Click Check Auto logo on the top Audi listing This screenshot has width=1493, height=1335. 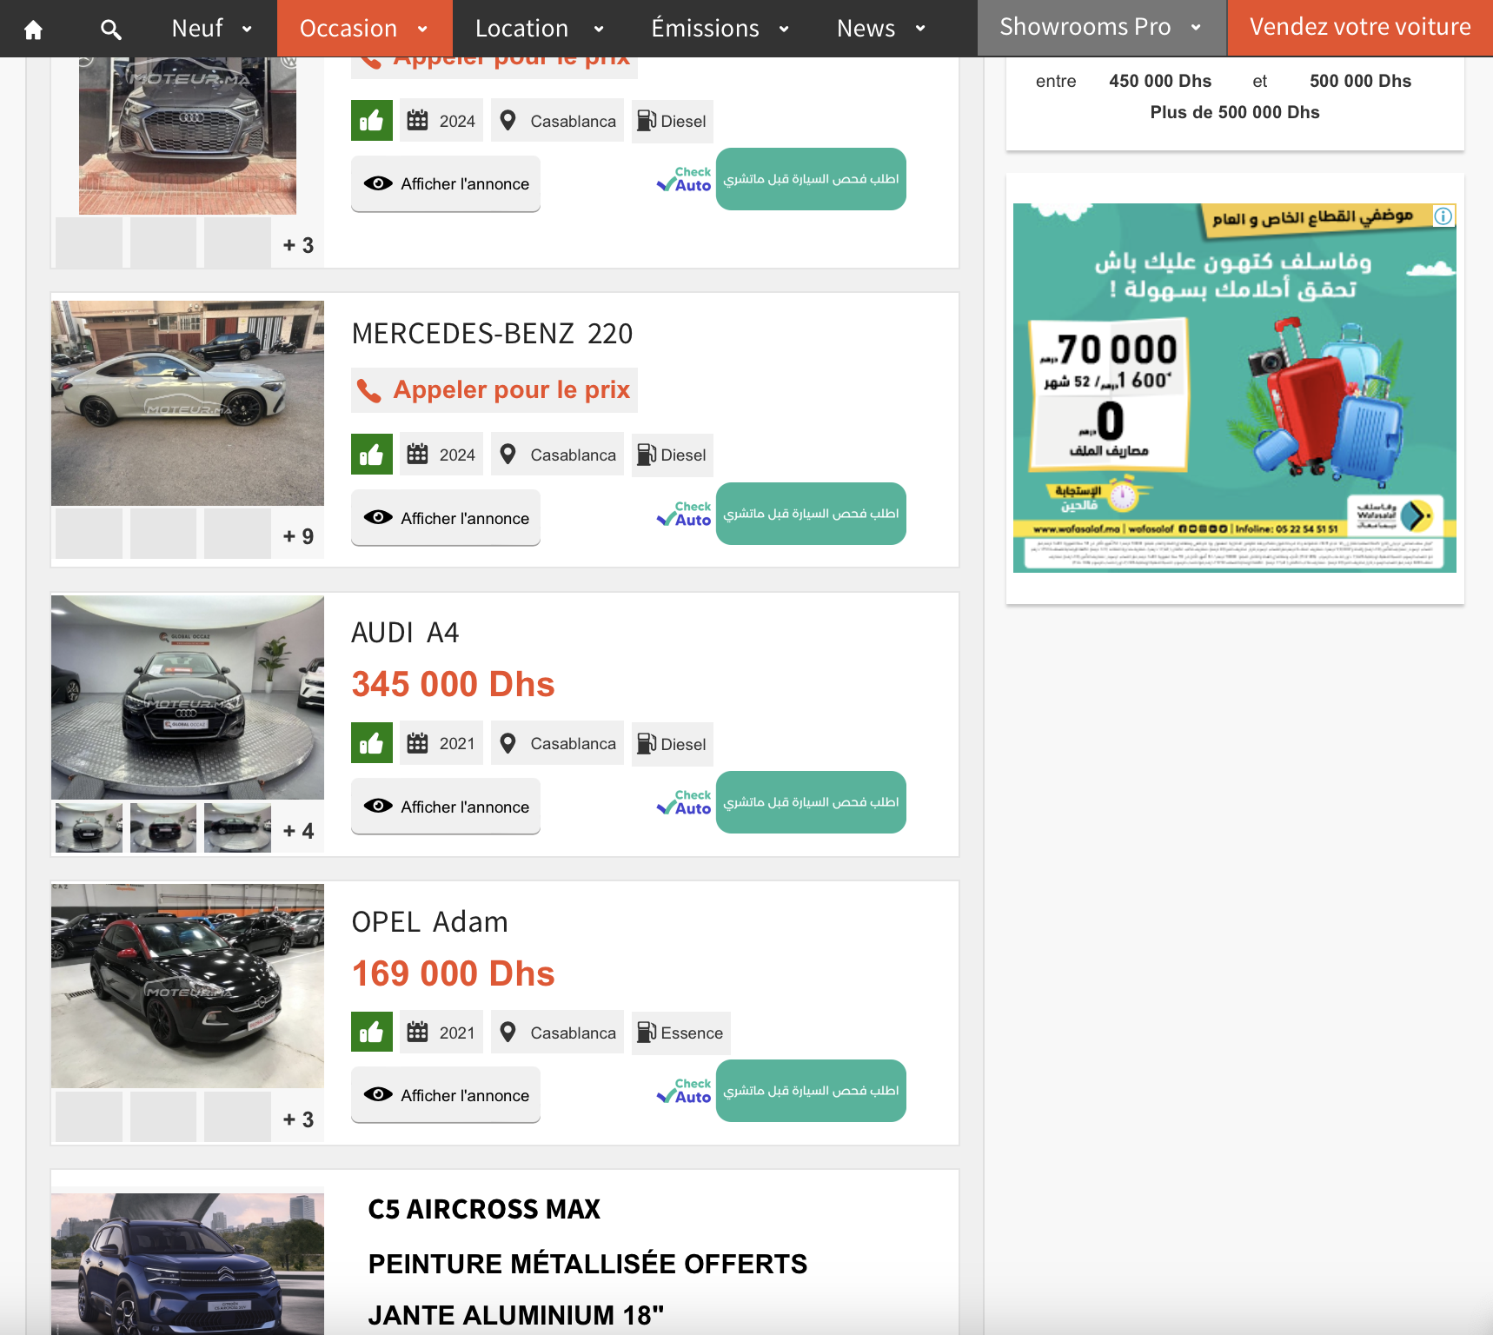pos(684,179)
